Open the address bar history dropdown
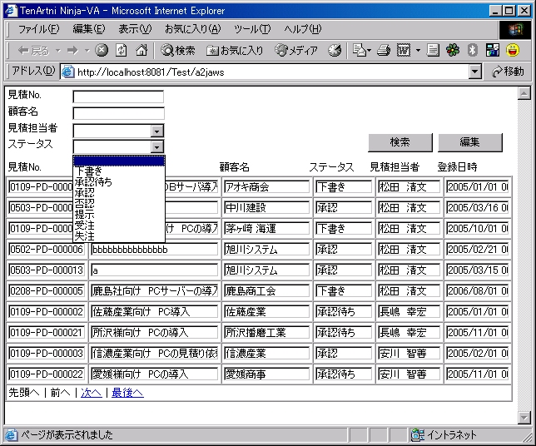Viewport: 536px width, 446px height. (475, 72)
